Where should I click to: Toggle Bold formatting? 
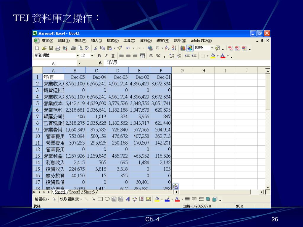click(x=99, y=56)
